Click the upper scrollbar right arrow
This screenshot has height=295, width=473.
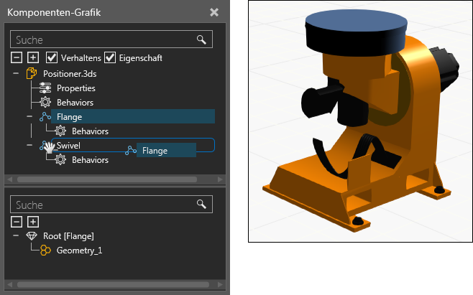[x=220, y=179]
